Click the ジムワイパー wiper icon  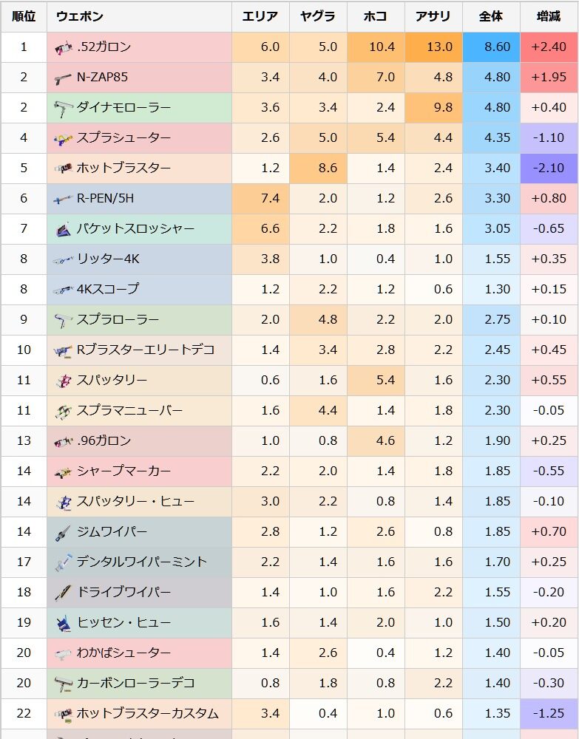[63, 531]
